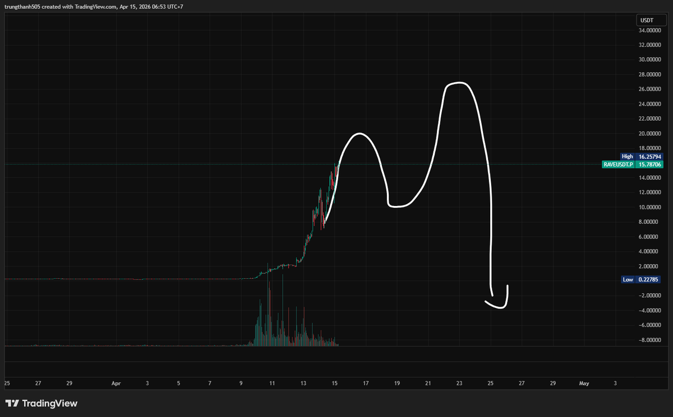Click date 17 on the time axis

[x=366, y=383]
